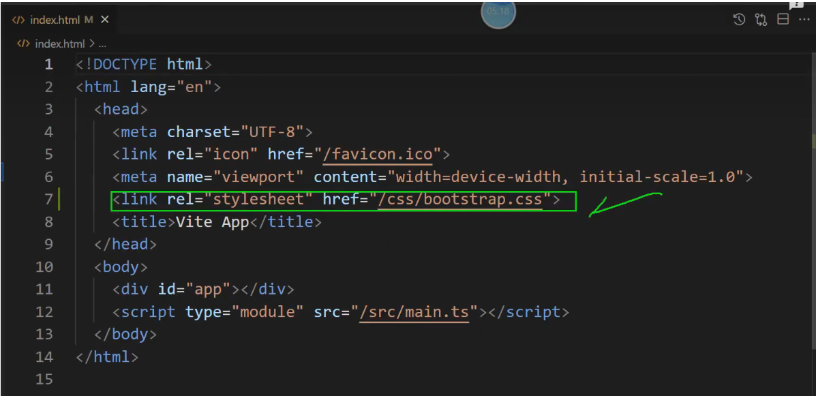Click the "UTF-8" charset value

click(271, 132)
